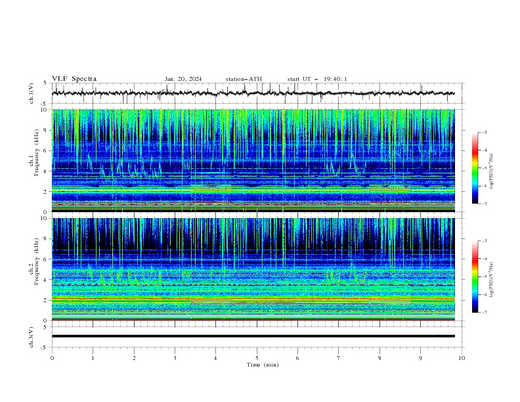Click time axis tick label "7"
Screen dimensions: 520x402
[x=339, y=358]
